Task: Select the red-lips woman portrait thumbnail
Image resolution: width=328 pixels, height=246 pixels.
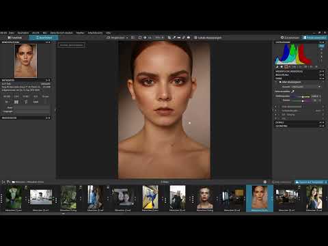Action: pos(205,197)
